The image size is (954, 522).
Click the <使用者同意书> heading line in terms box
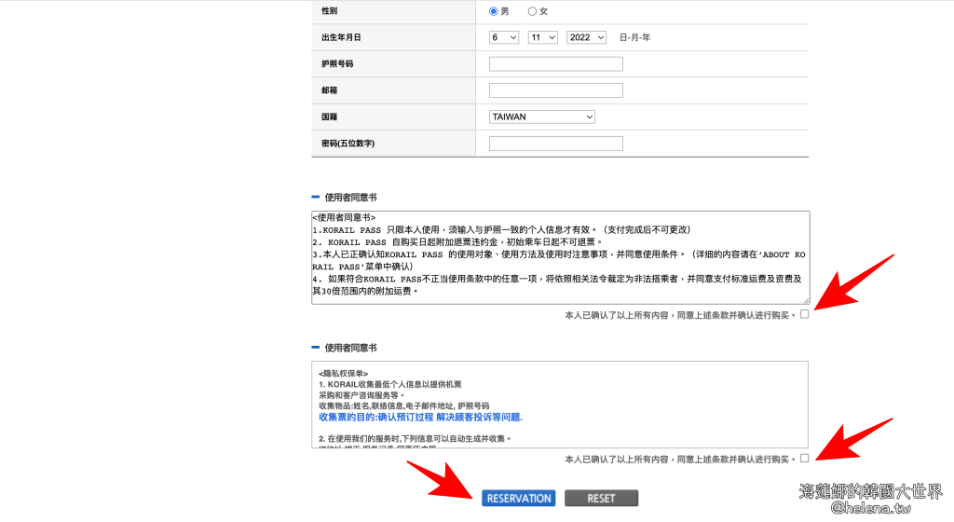344,218
